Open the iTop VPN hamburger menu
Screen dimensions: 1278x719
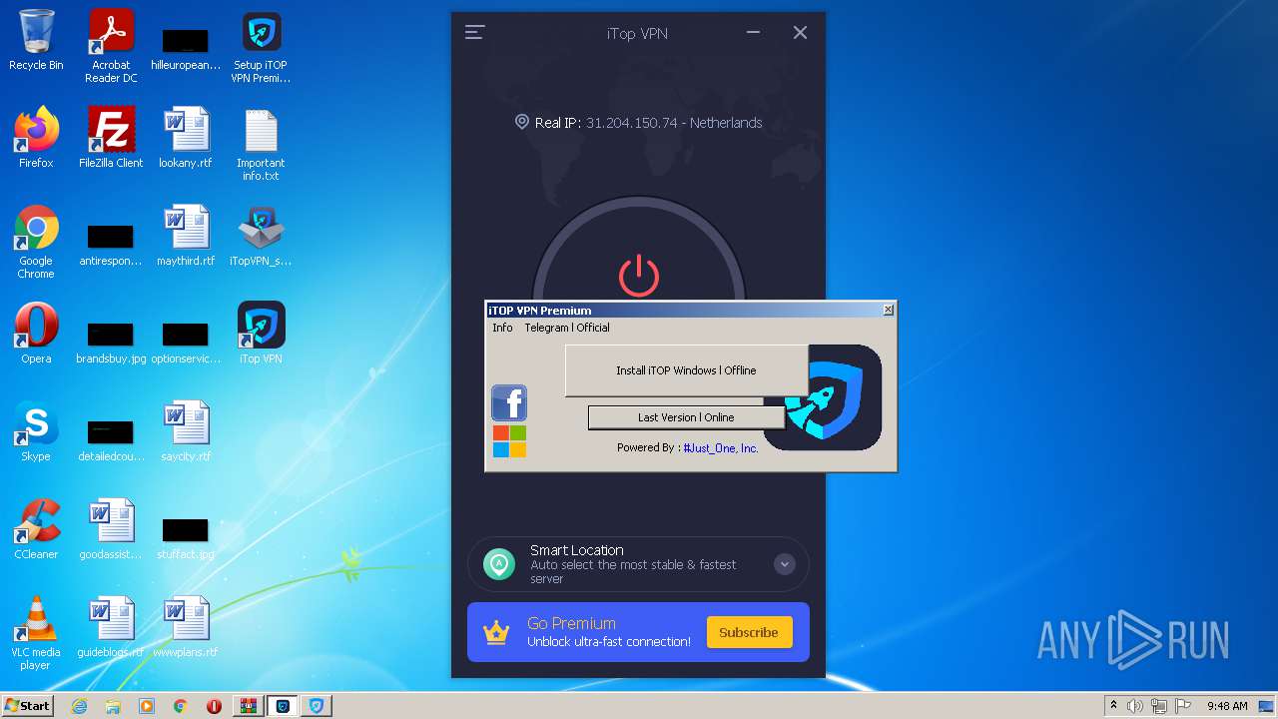coord(474,33)
